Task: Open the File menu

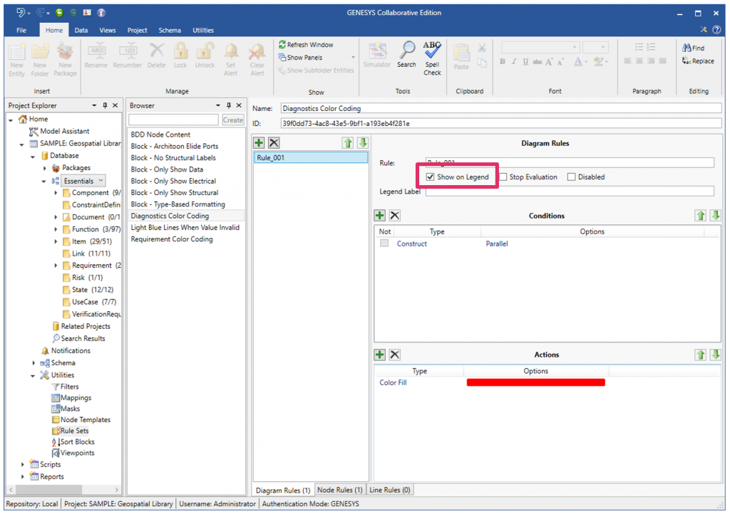Action: coord(21,30)
